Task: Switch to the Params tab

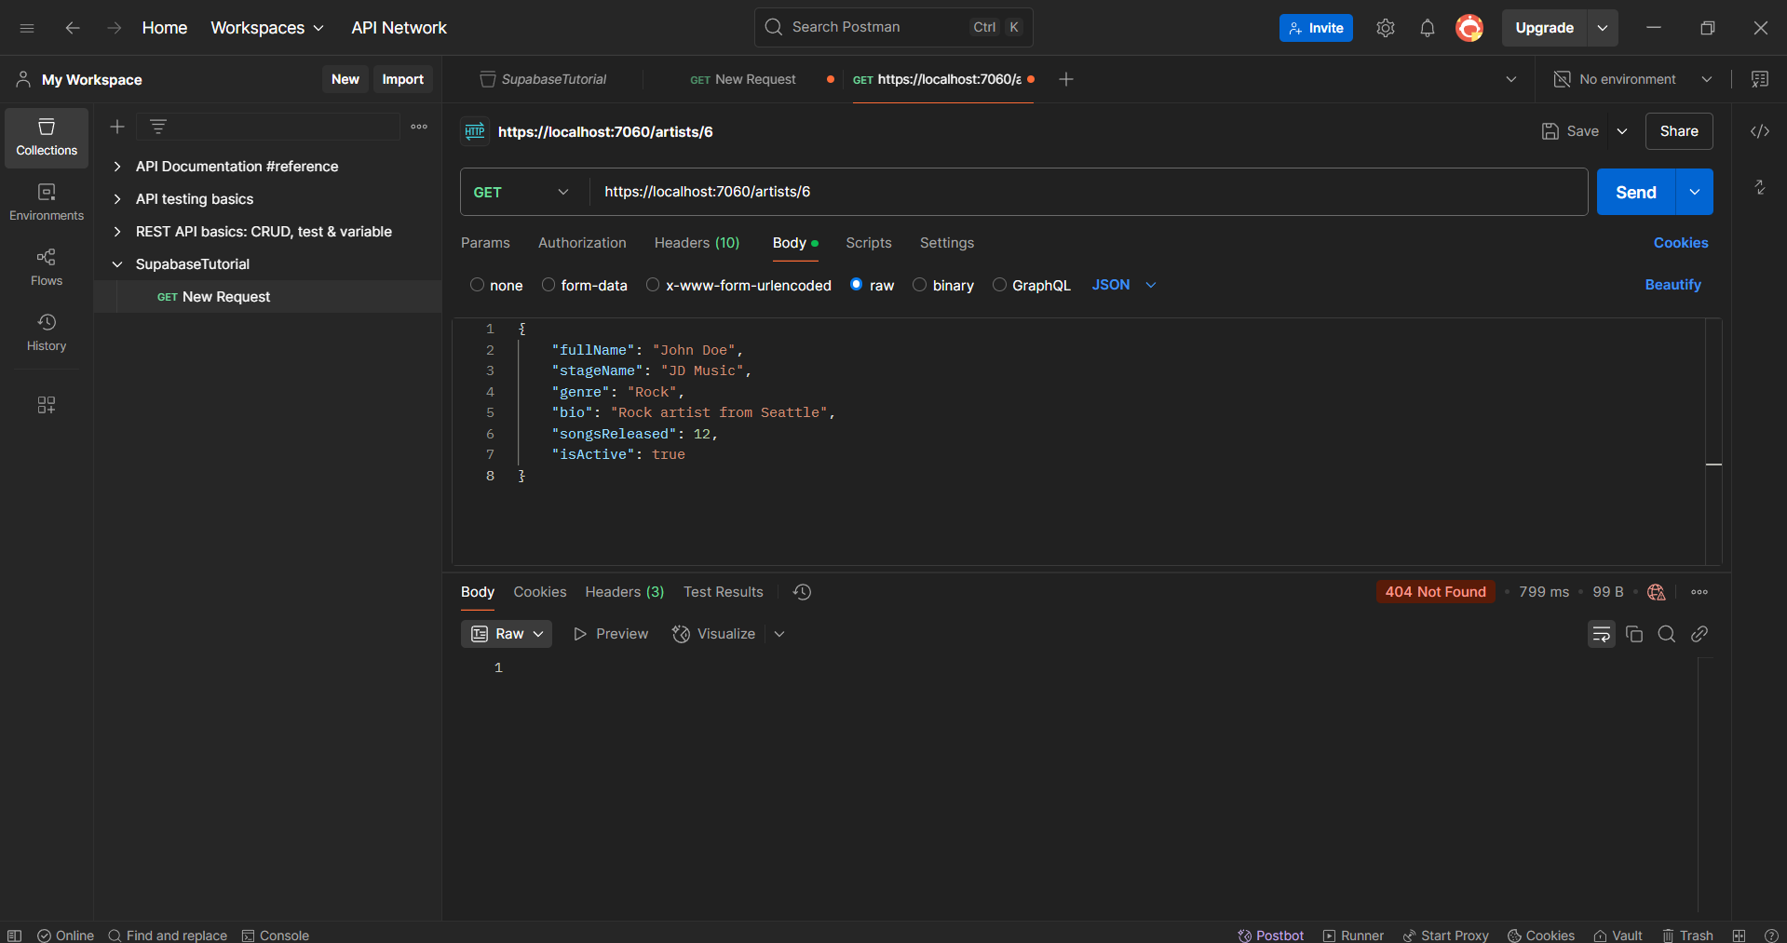Action: click(485, 243)
